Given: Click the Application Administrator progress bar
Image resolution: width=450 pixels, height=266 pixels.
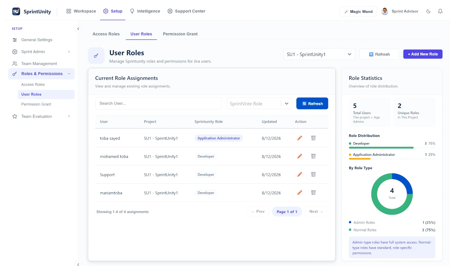Looking at the screenshot, I should click(x=392, y=159).
